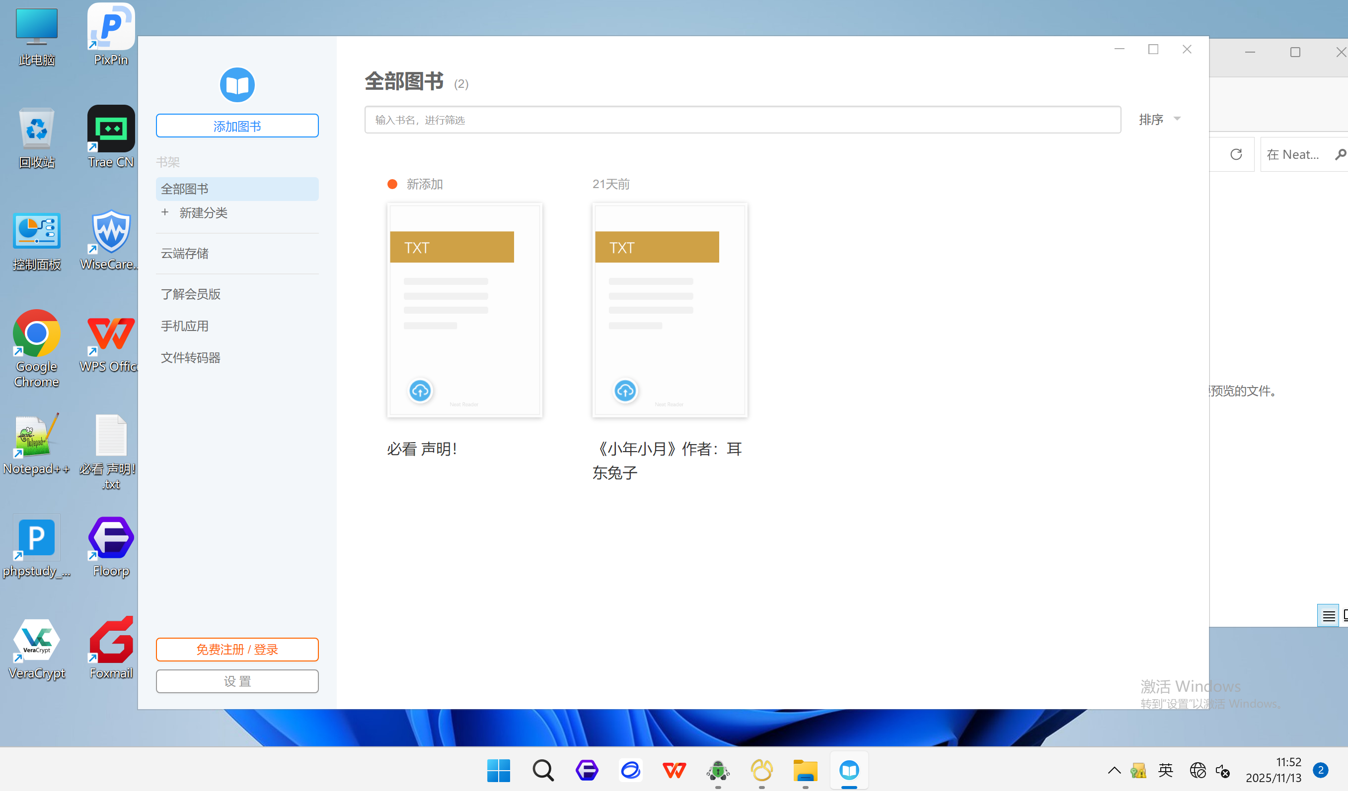Open the 文件转码器 sidebar item
Image resolution: width=1348 pixels, height=791 pixels.
coord(191,358)
